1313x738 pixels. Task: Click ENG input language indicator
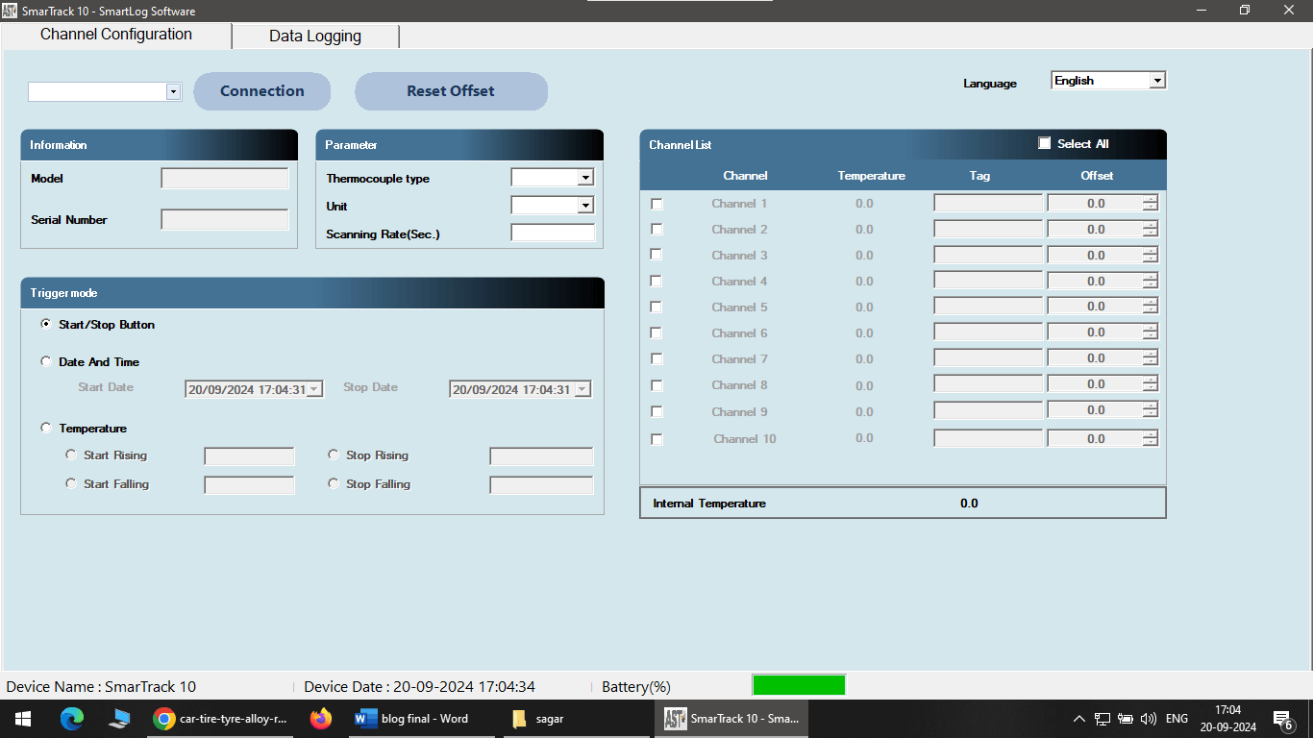(x=1177, y=719)
